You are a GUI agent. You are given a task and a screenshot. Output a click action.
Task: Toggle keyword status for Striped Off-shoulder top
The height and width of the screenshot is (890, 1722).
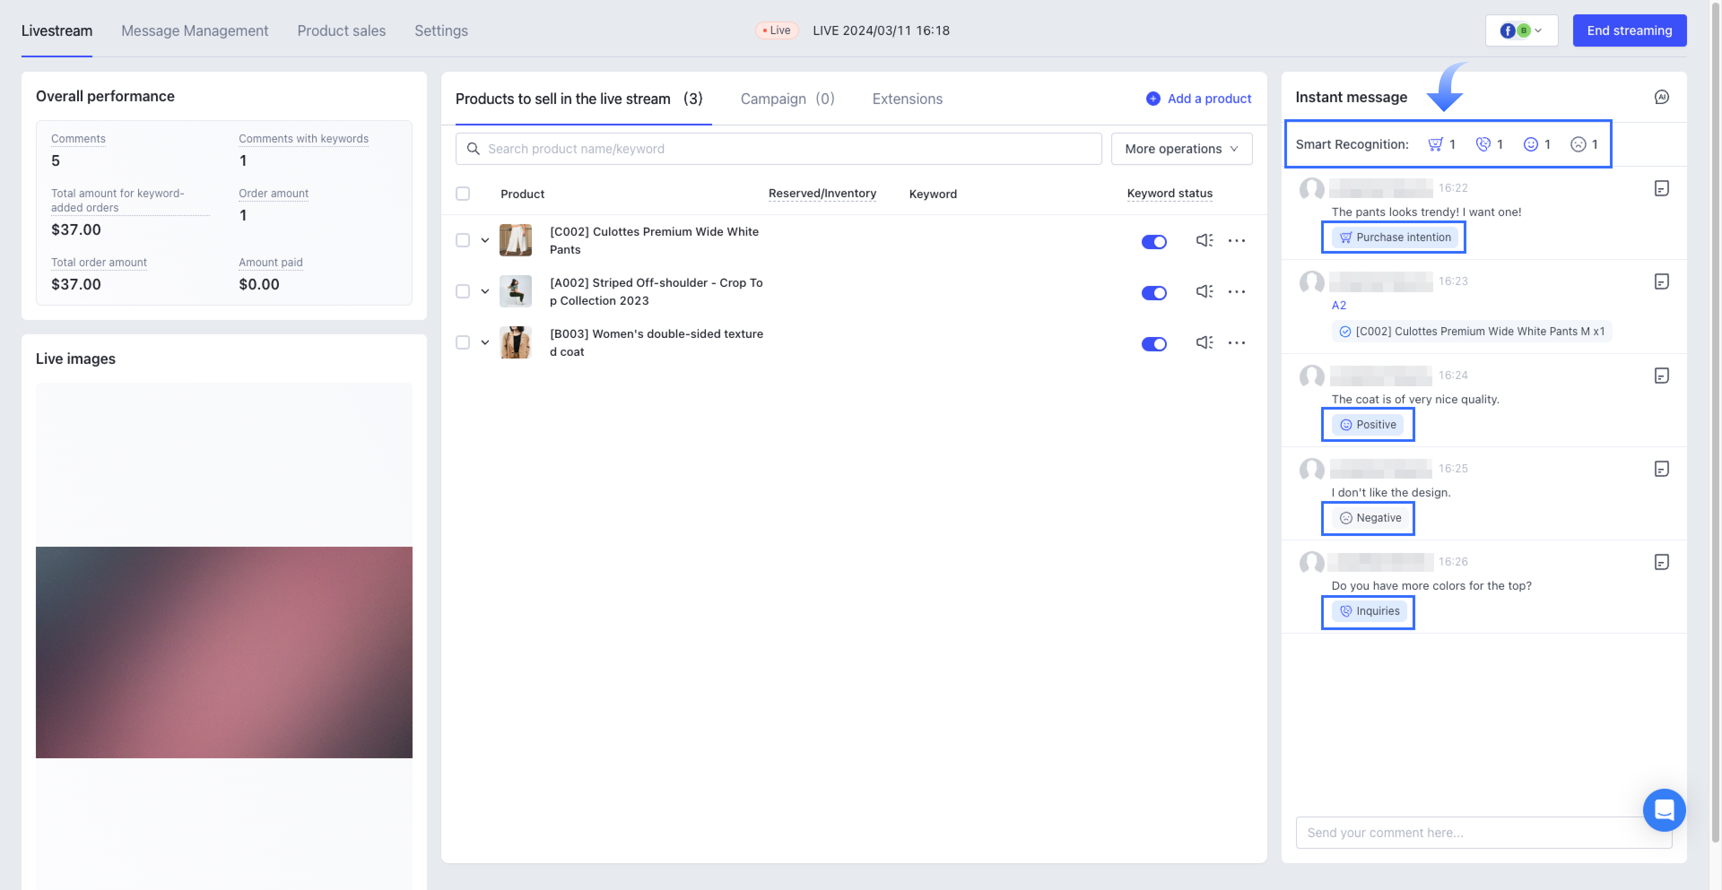(1154, 293)
